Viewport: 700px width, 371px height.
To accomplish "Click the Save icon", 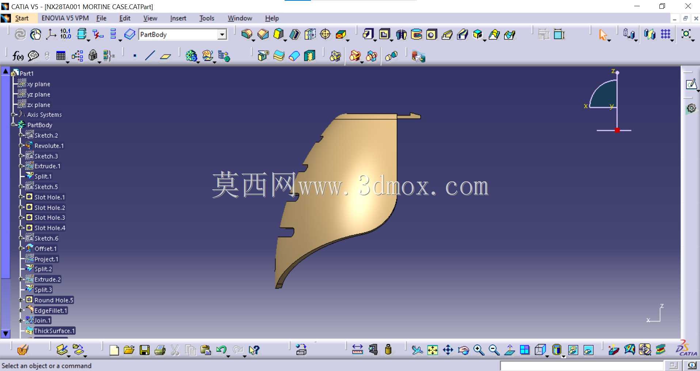I will (145, 350).
